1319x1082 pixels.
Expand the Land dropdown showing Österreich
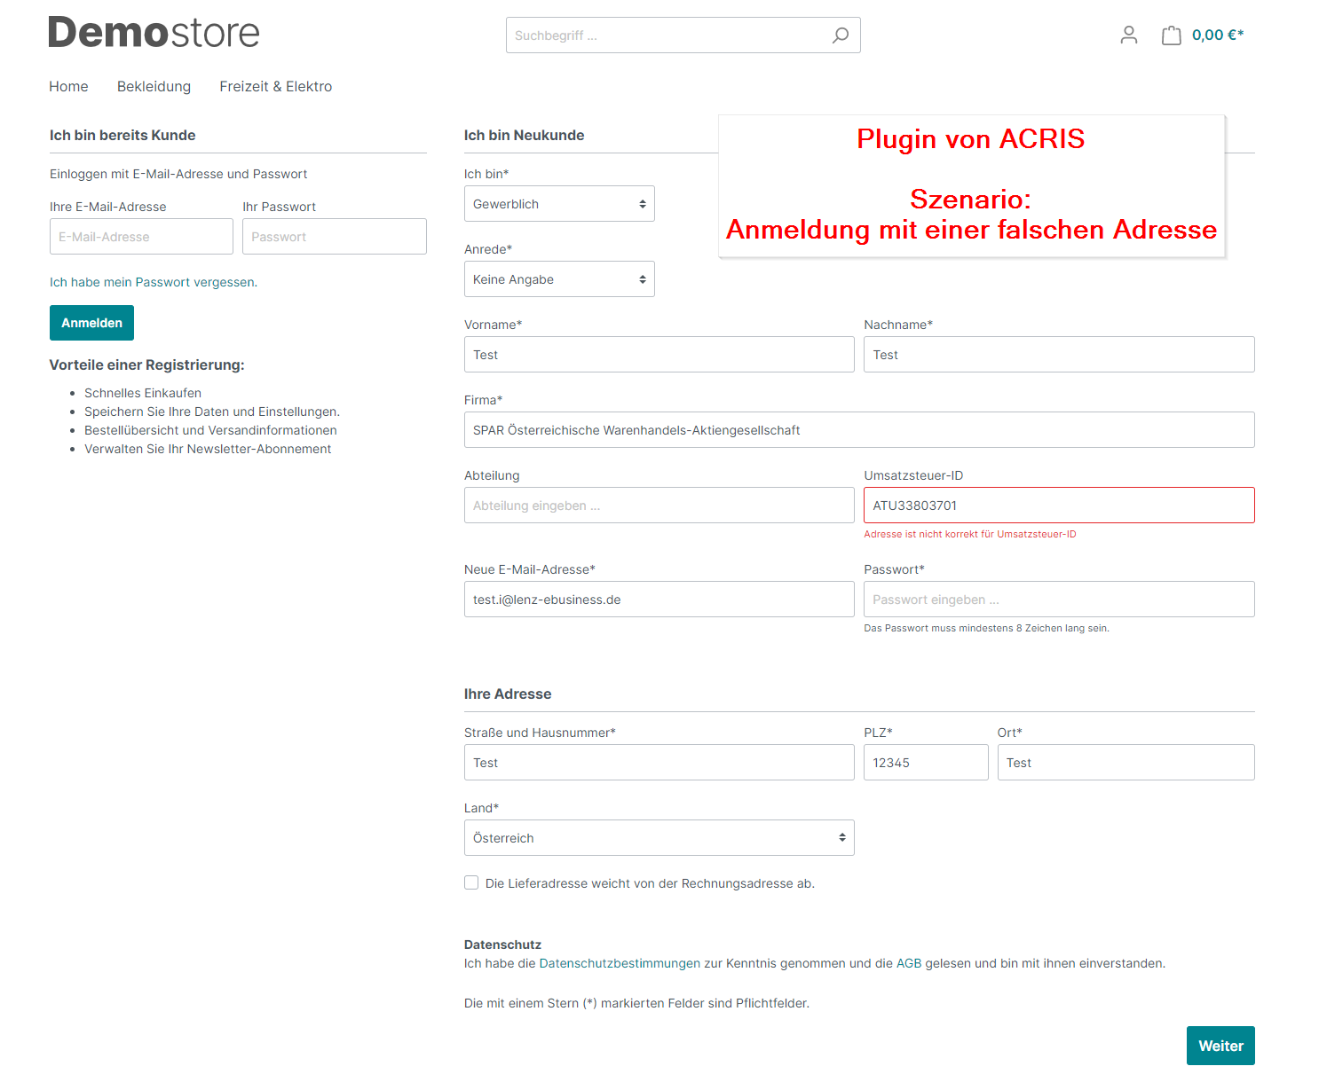point(659,838)
